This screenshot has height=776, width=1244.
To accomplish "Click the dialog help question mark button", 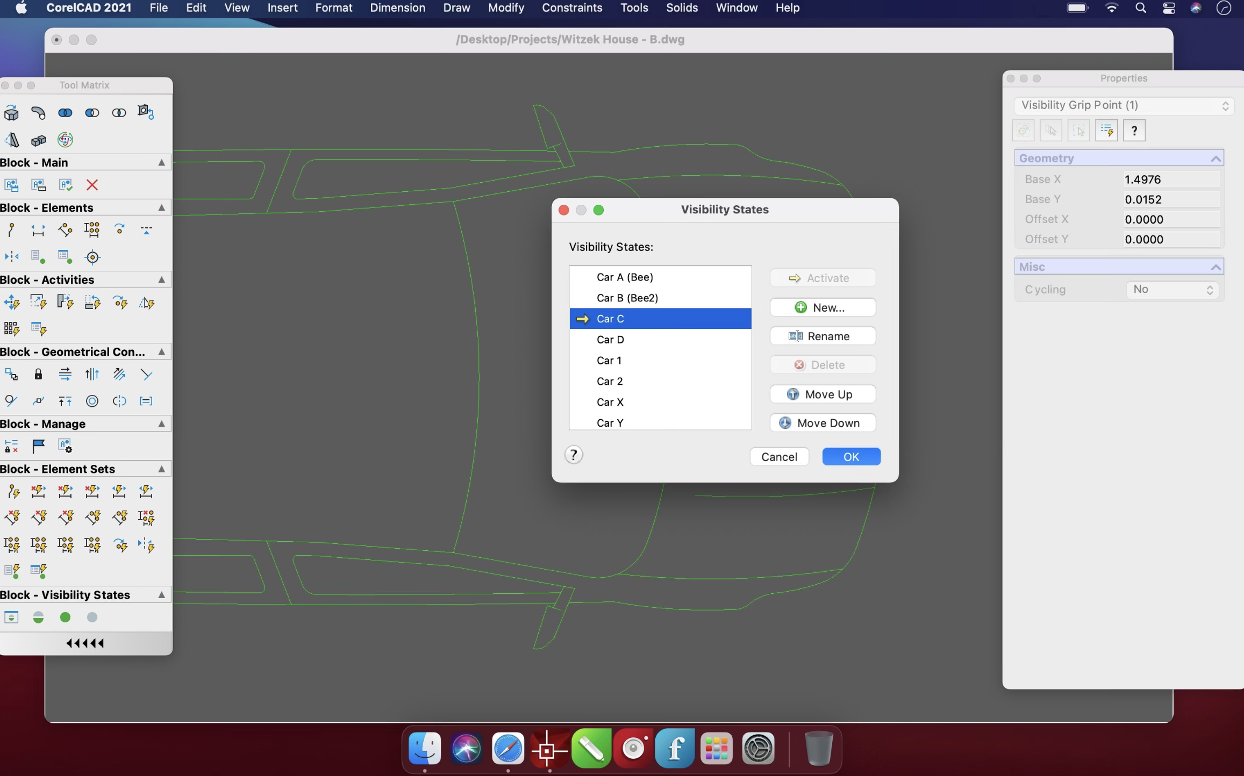I will coord(573,455).
